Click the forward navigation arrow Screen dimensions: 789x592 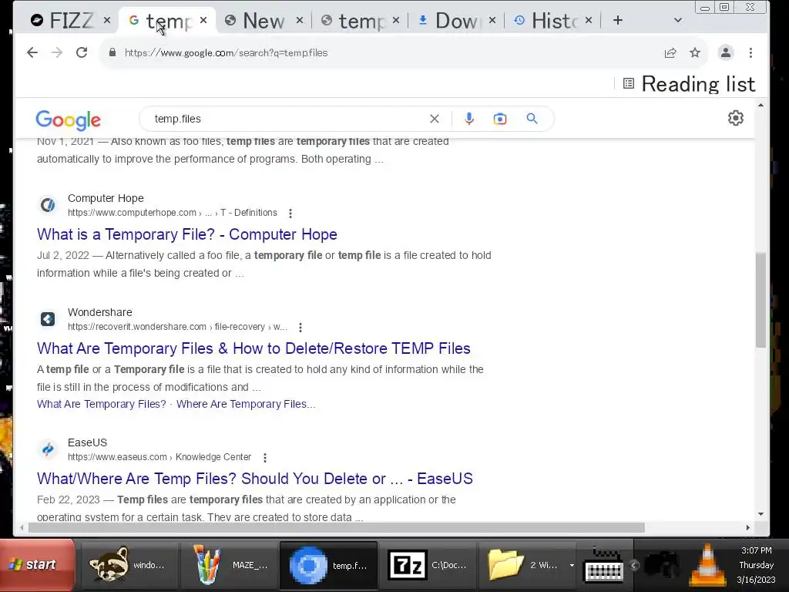tap(57, 52)
